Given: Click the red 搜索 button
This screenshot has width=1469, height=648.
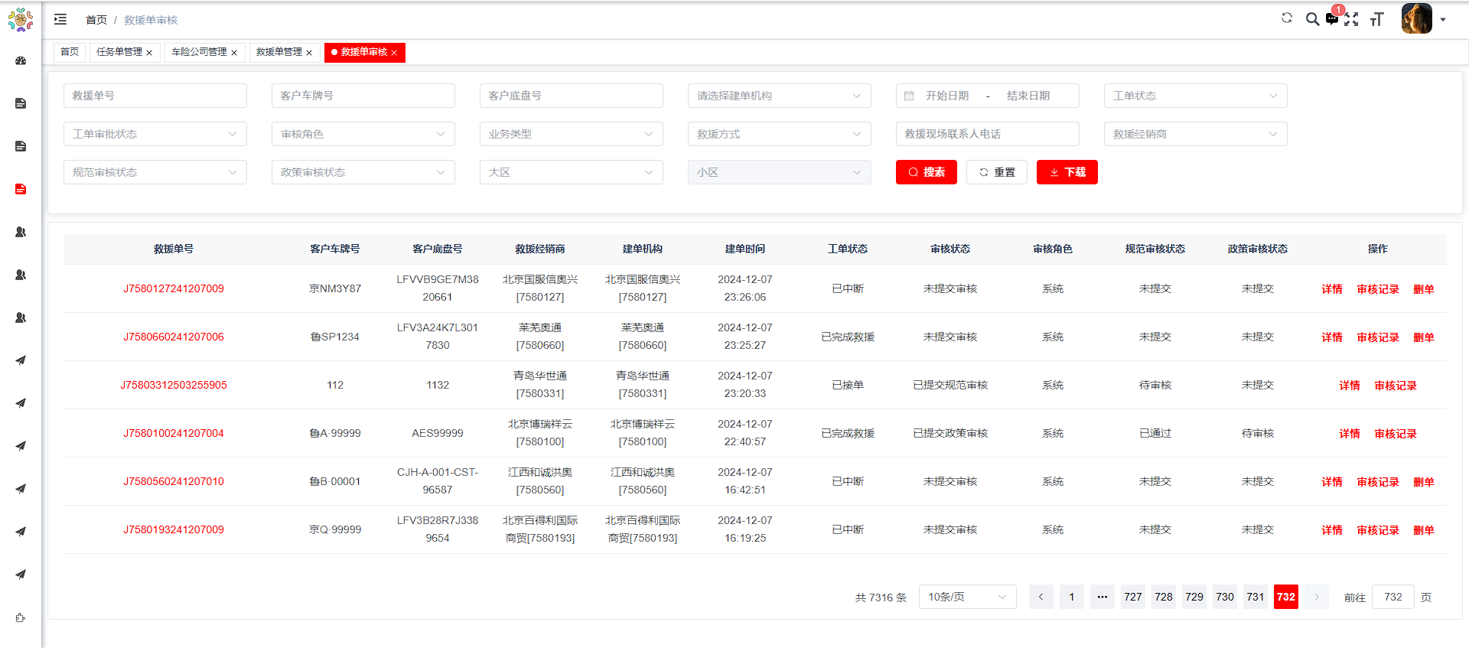Looking at the screenshot, I should 926,172.
